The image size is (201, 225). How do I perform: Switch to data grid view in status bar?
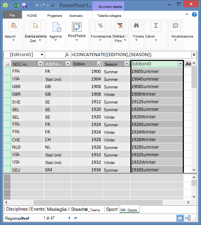(x=180, y=218)
